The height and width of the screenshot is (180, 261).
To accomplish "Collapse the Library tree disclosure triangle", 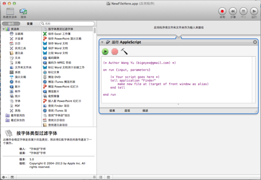I will coord(4,29).
